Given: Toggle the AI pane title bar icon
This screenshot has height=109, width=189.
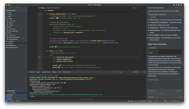Looking at the screenshot, I should click(x=179, y=5).
